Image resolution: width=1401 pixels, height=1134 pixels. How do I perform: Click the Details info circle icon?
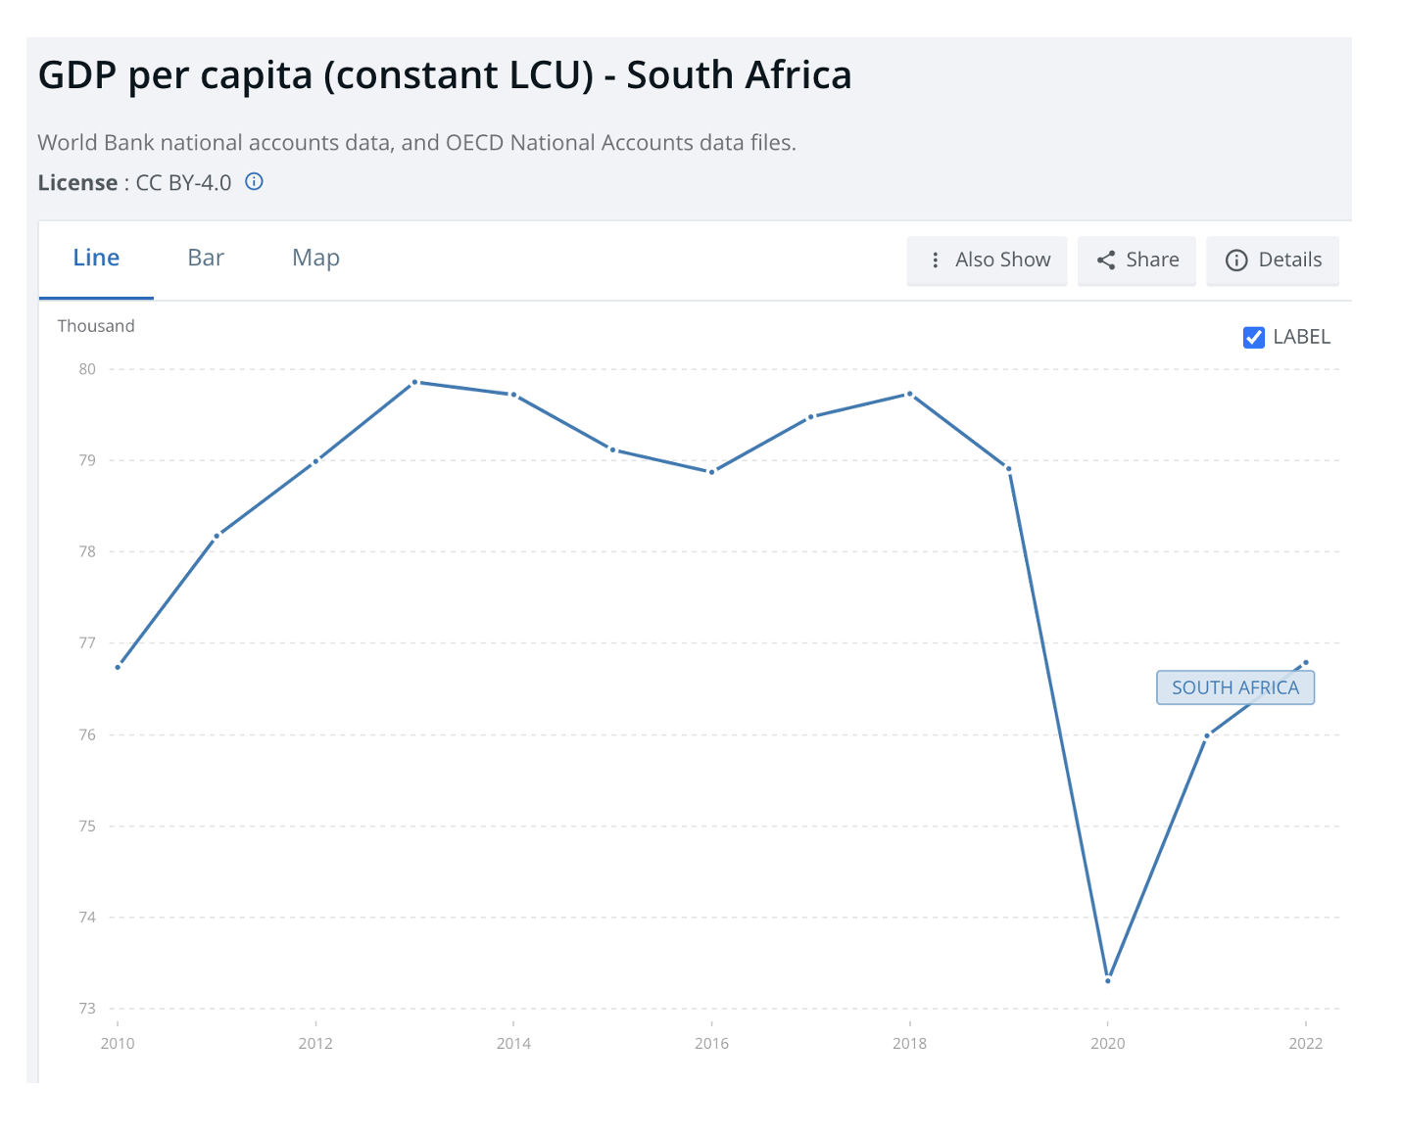pos(1236,260)
